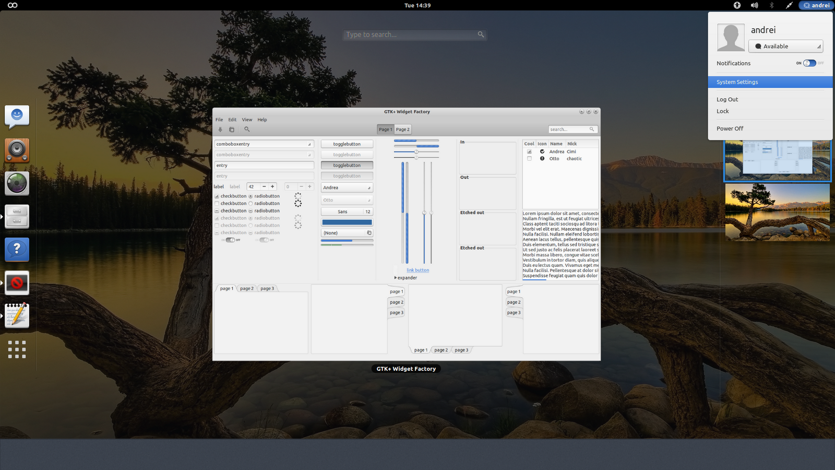835x470 pixels.
Task: Select the blue color chooser swatch
Action: [347, 221]
